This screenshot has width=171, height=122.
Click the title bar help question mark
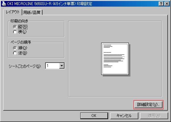click(161, 4)
